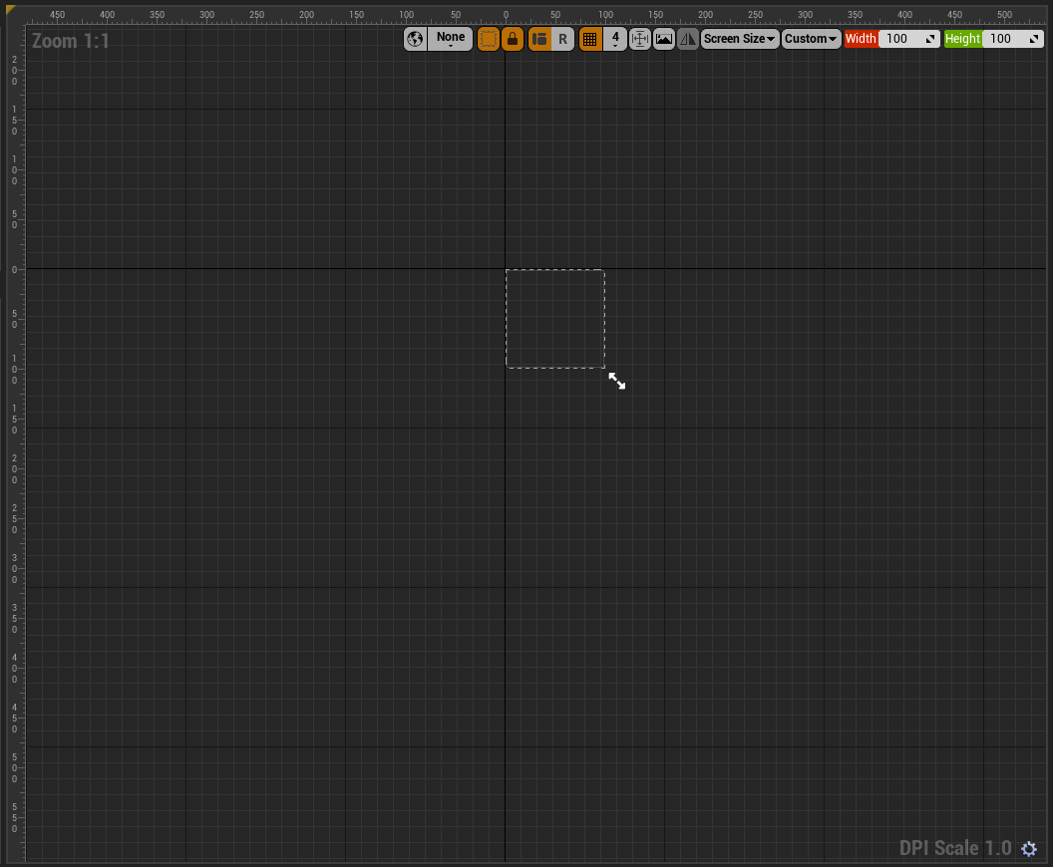The image size is (1053, 867).
Task: Click the green Height label
Action: click(963, 39)
